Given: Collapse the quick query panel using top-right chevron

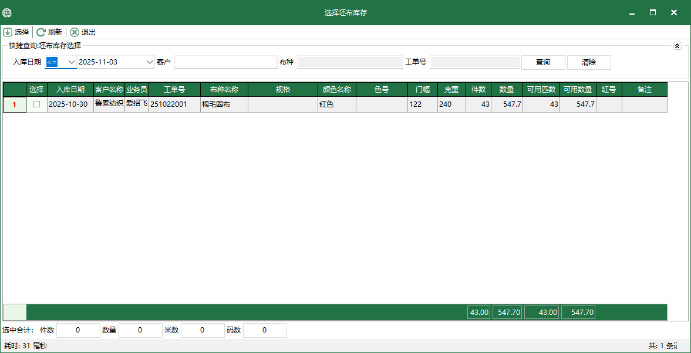Looking at the screenshot, I should [677, 45].
